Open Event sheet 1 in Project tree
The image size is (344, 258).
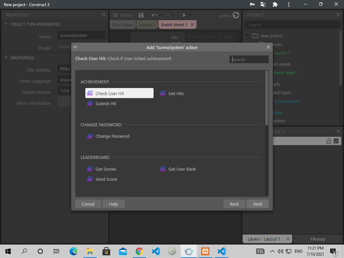coord(286,73)
